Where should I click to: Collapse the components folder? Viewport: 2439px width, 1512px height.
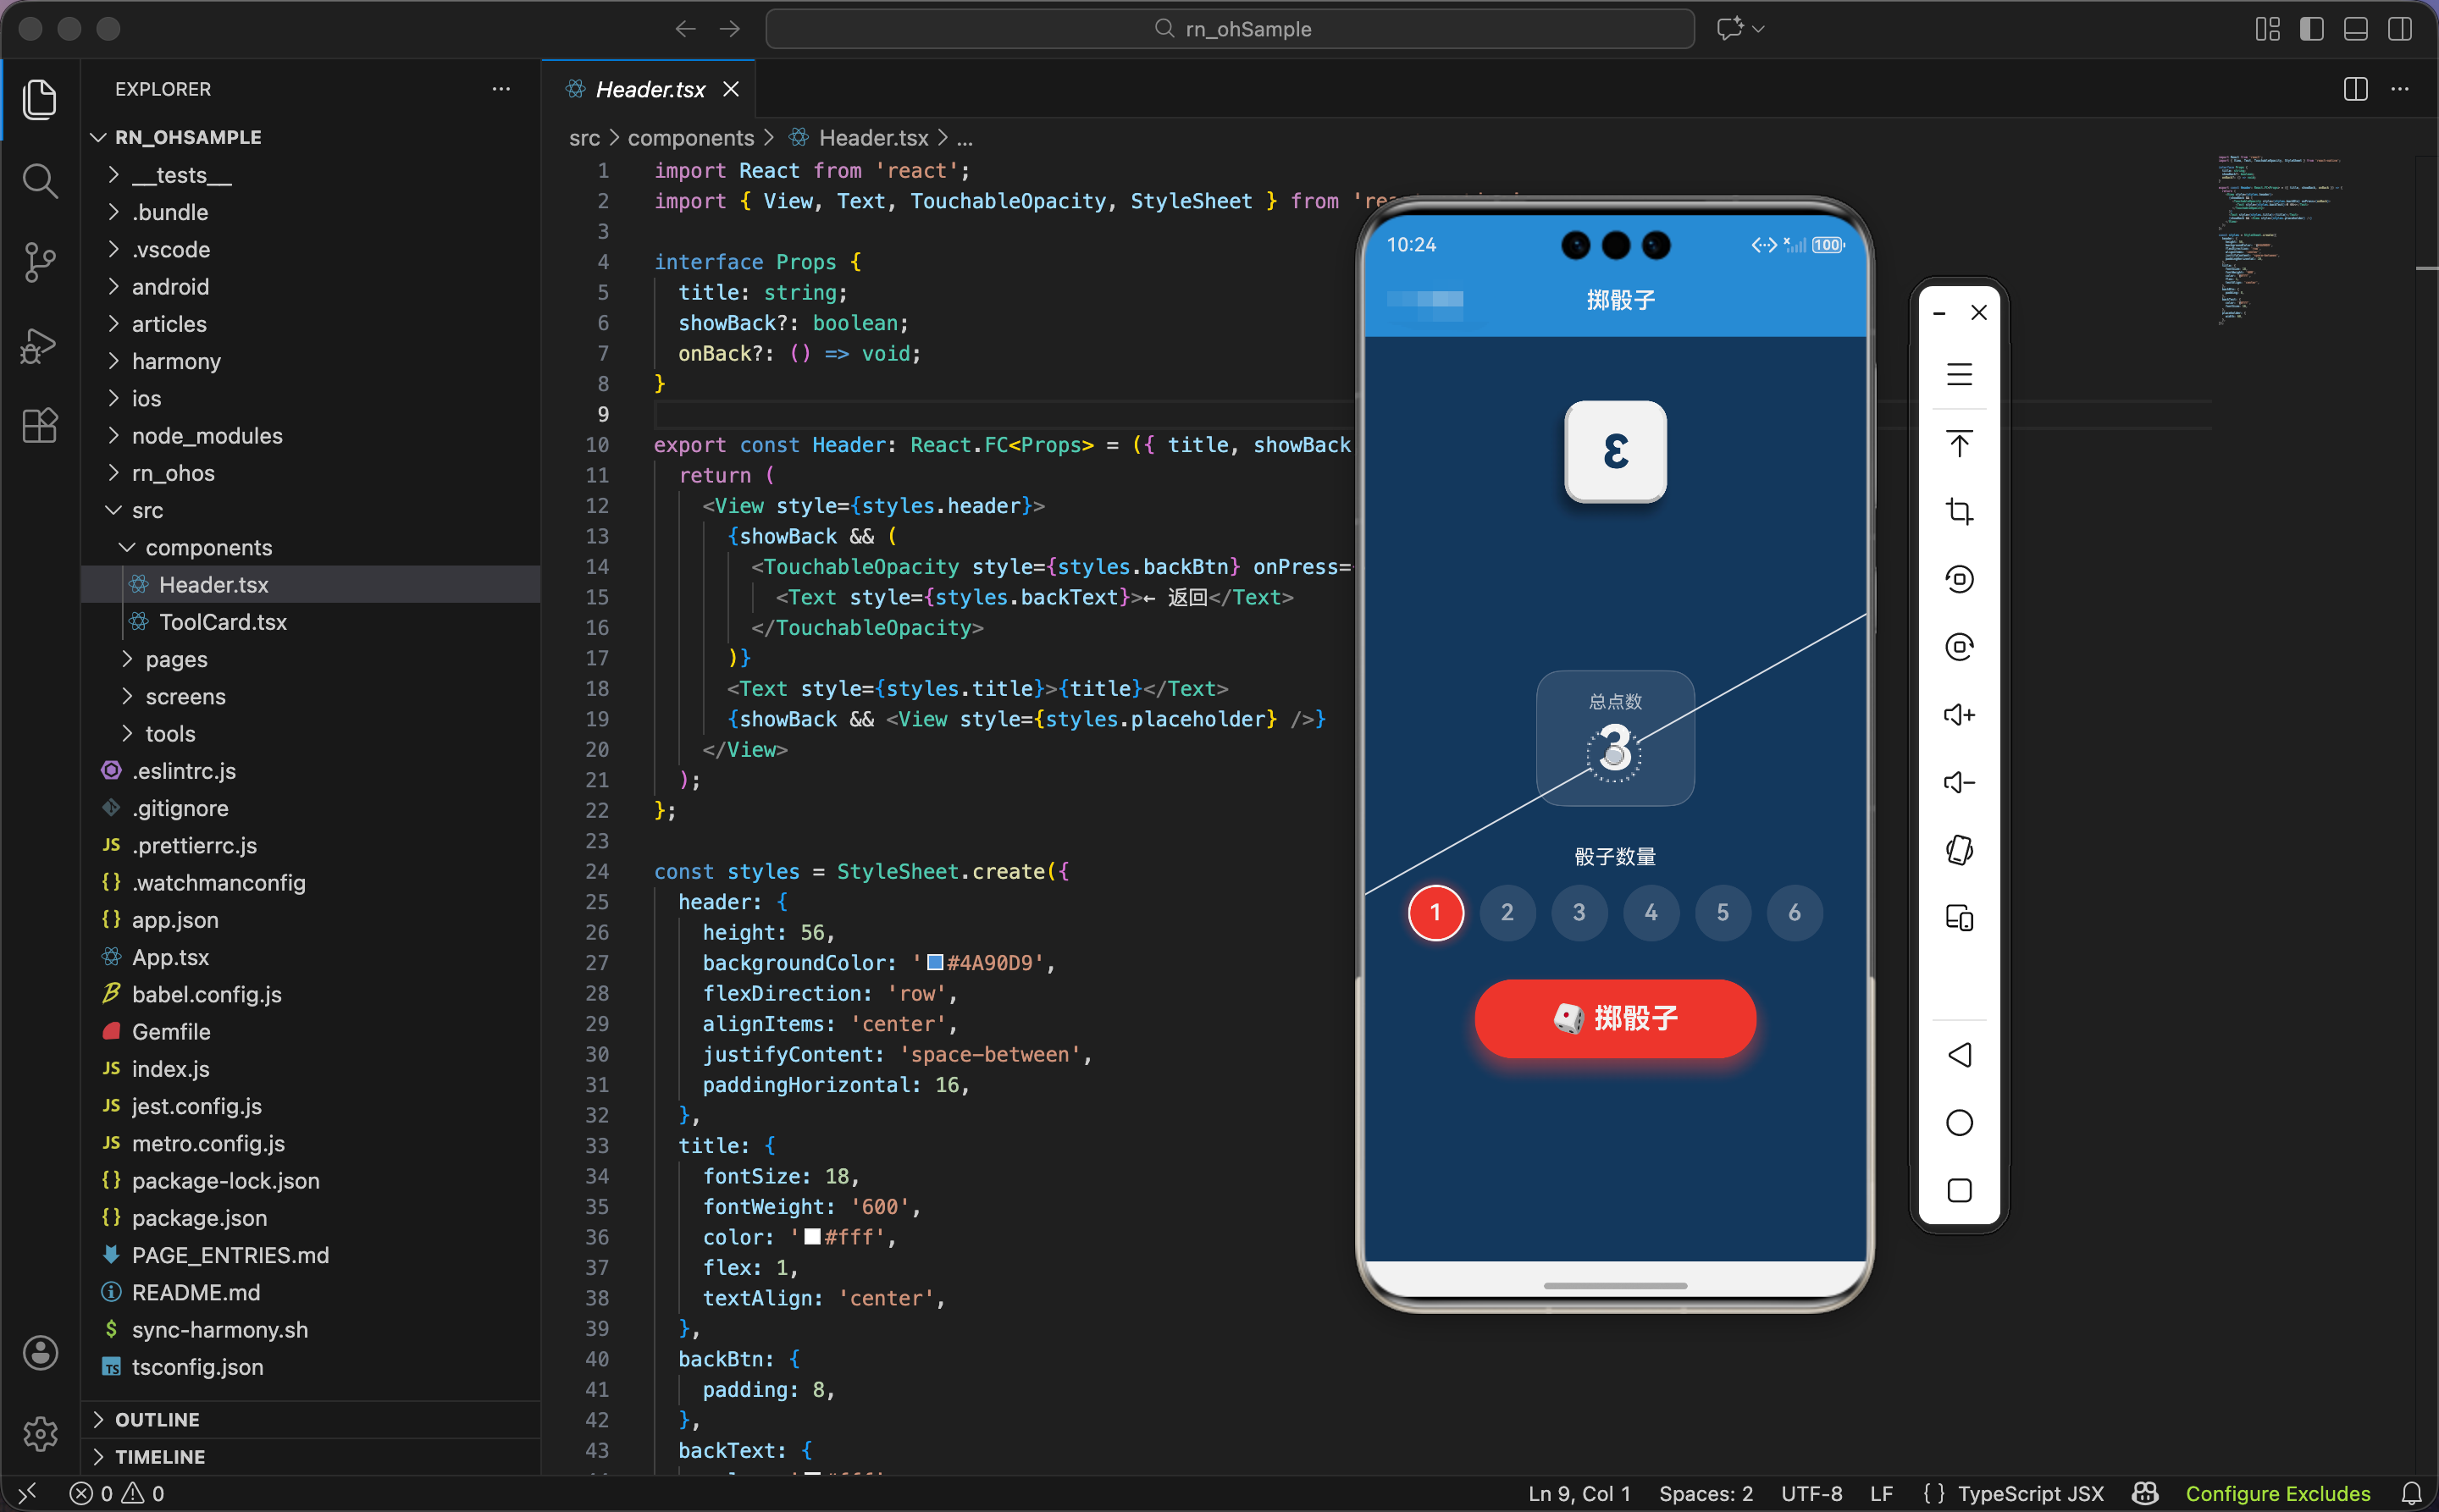coord(208,547)
